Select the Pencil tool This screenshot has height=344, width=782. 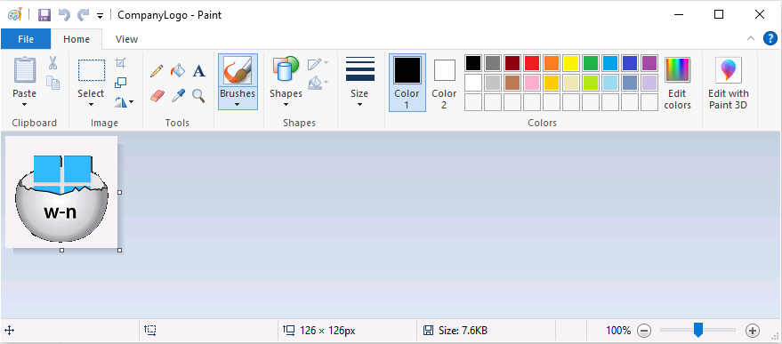pyautogui.click(x=157, y=71)
